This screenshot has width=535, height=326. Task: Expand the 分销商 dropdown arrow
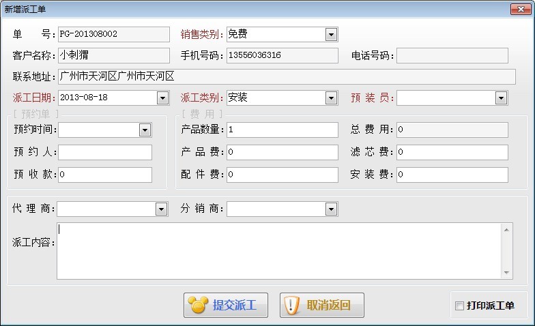click(x=331, y=209)
